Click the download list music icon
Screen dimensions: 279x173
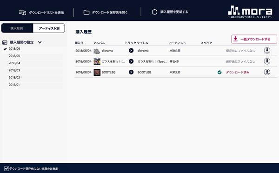pos(22,13)
